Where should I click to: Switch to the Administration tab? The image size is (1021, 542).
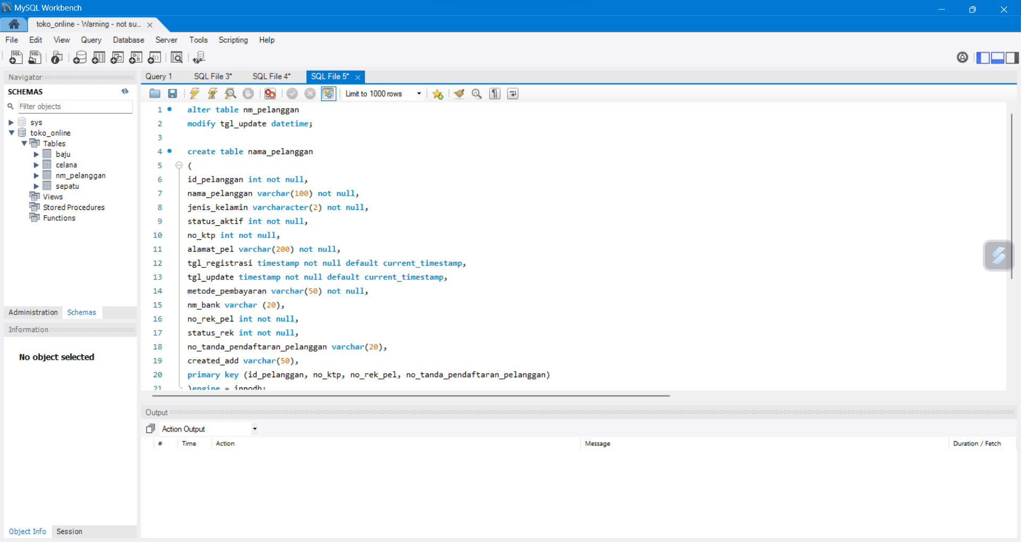tap(33, 312)
